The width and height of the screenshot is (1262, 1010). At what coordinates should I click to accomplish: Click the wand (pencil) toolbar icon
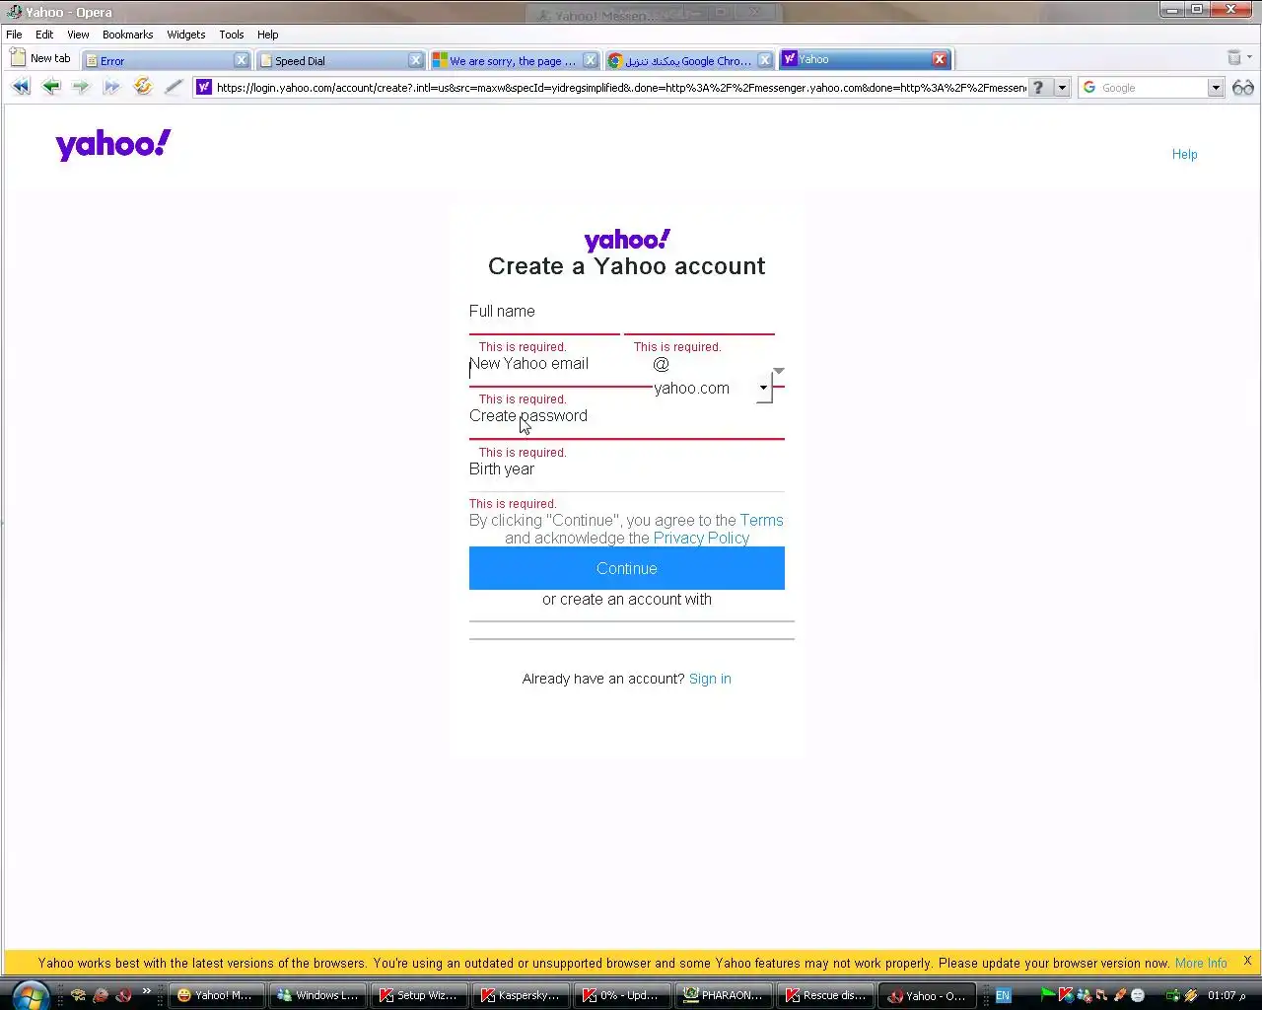tap(174, 87)
